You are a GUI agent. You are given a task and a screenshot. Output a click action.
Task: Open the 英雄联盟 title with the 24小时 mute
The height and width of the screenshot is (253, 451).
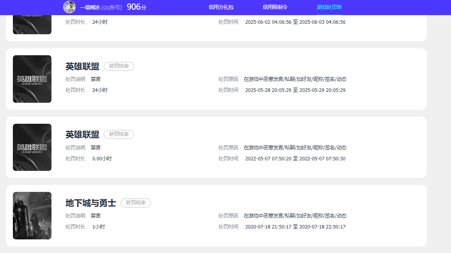pos(82,67)
